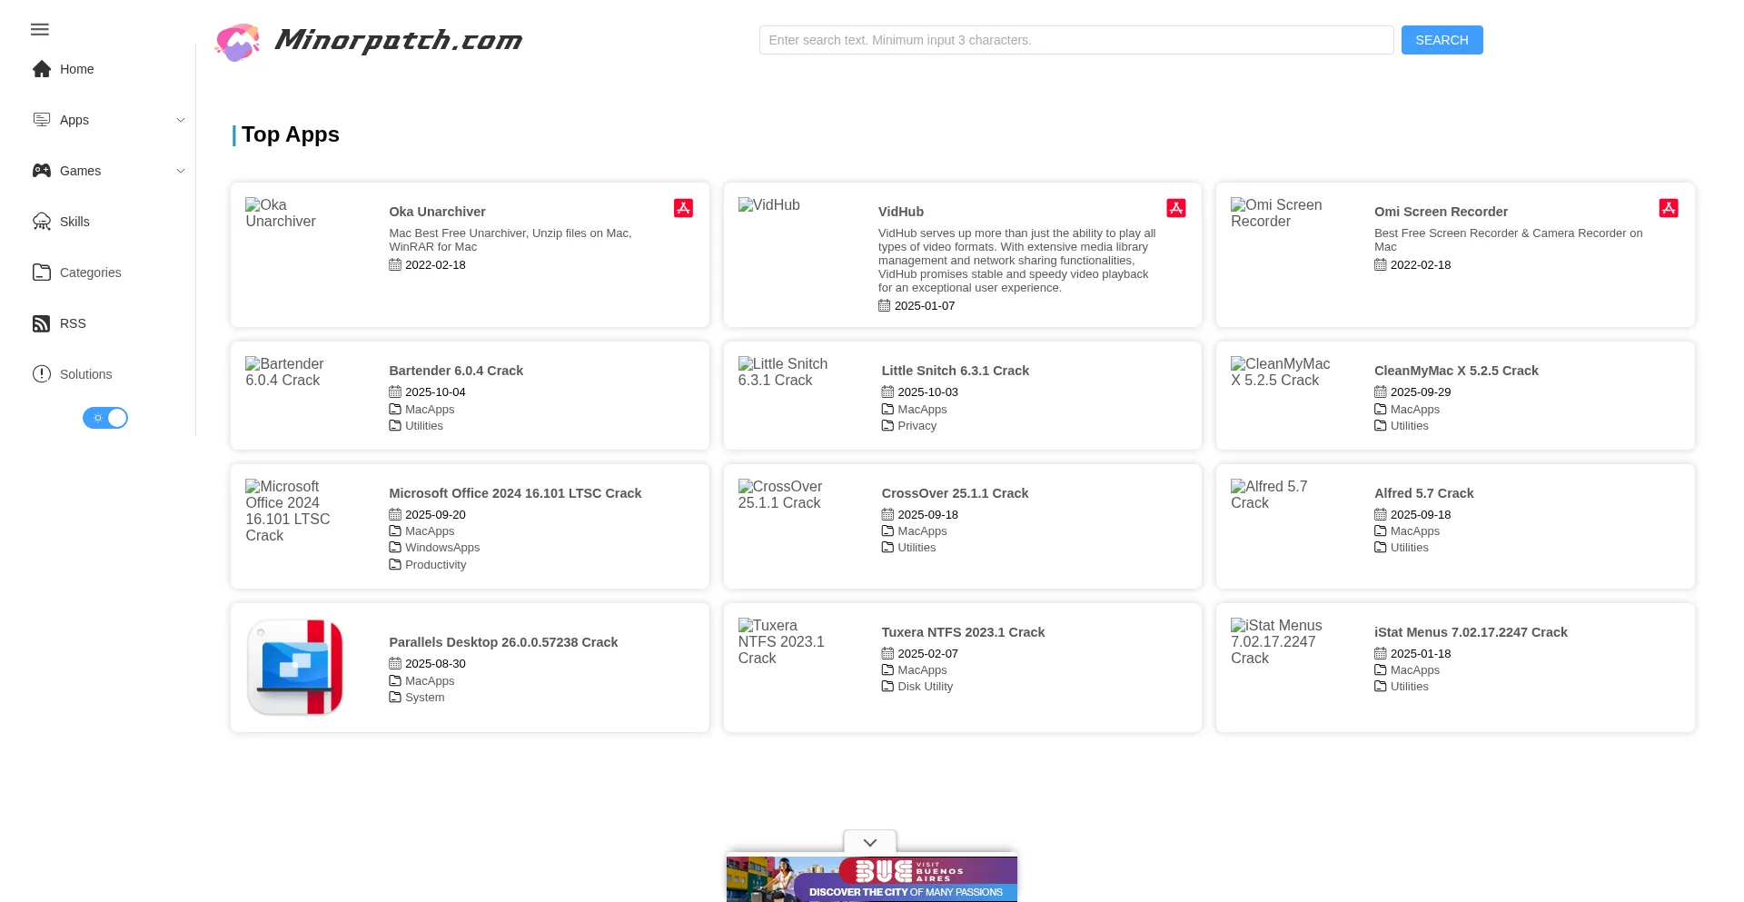
Task: Collapse the bottom ad banner chevron
Action: [869, 842]
